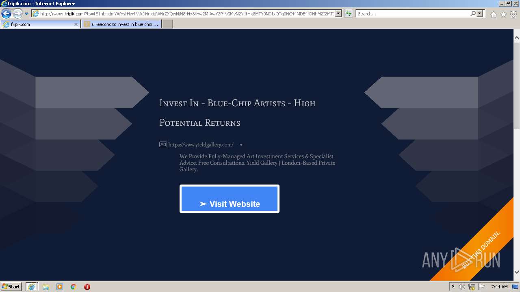Screen dimensions: 520x292
Task: Click the page scrollbar down arrow
Action: [x=517, y=273]
